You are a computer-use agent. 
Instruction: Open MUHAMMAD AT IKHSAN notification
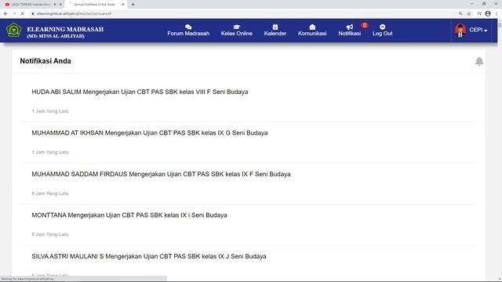(x=150, y=133)
